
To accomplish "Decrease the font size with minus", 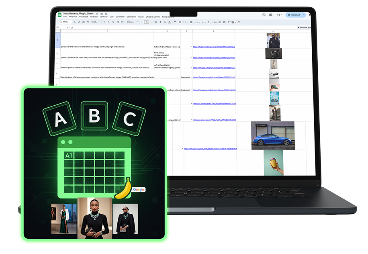I will tap(142, 22).
